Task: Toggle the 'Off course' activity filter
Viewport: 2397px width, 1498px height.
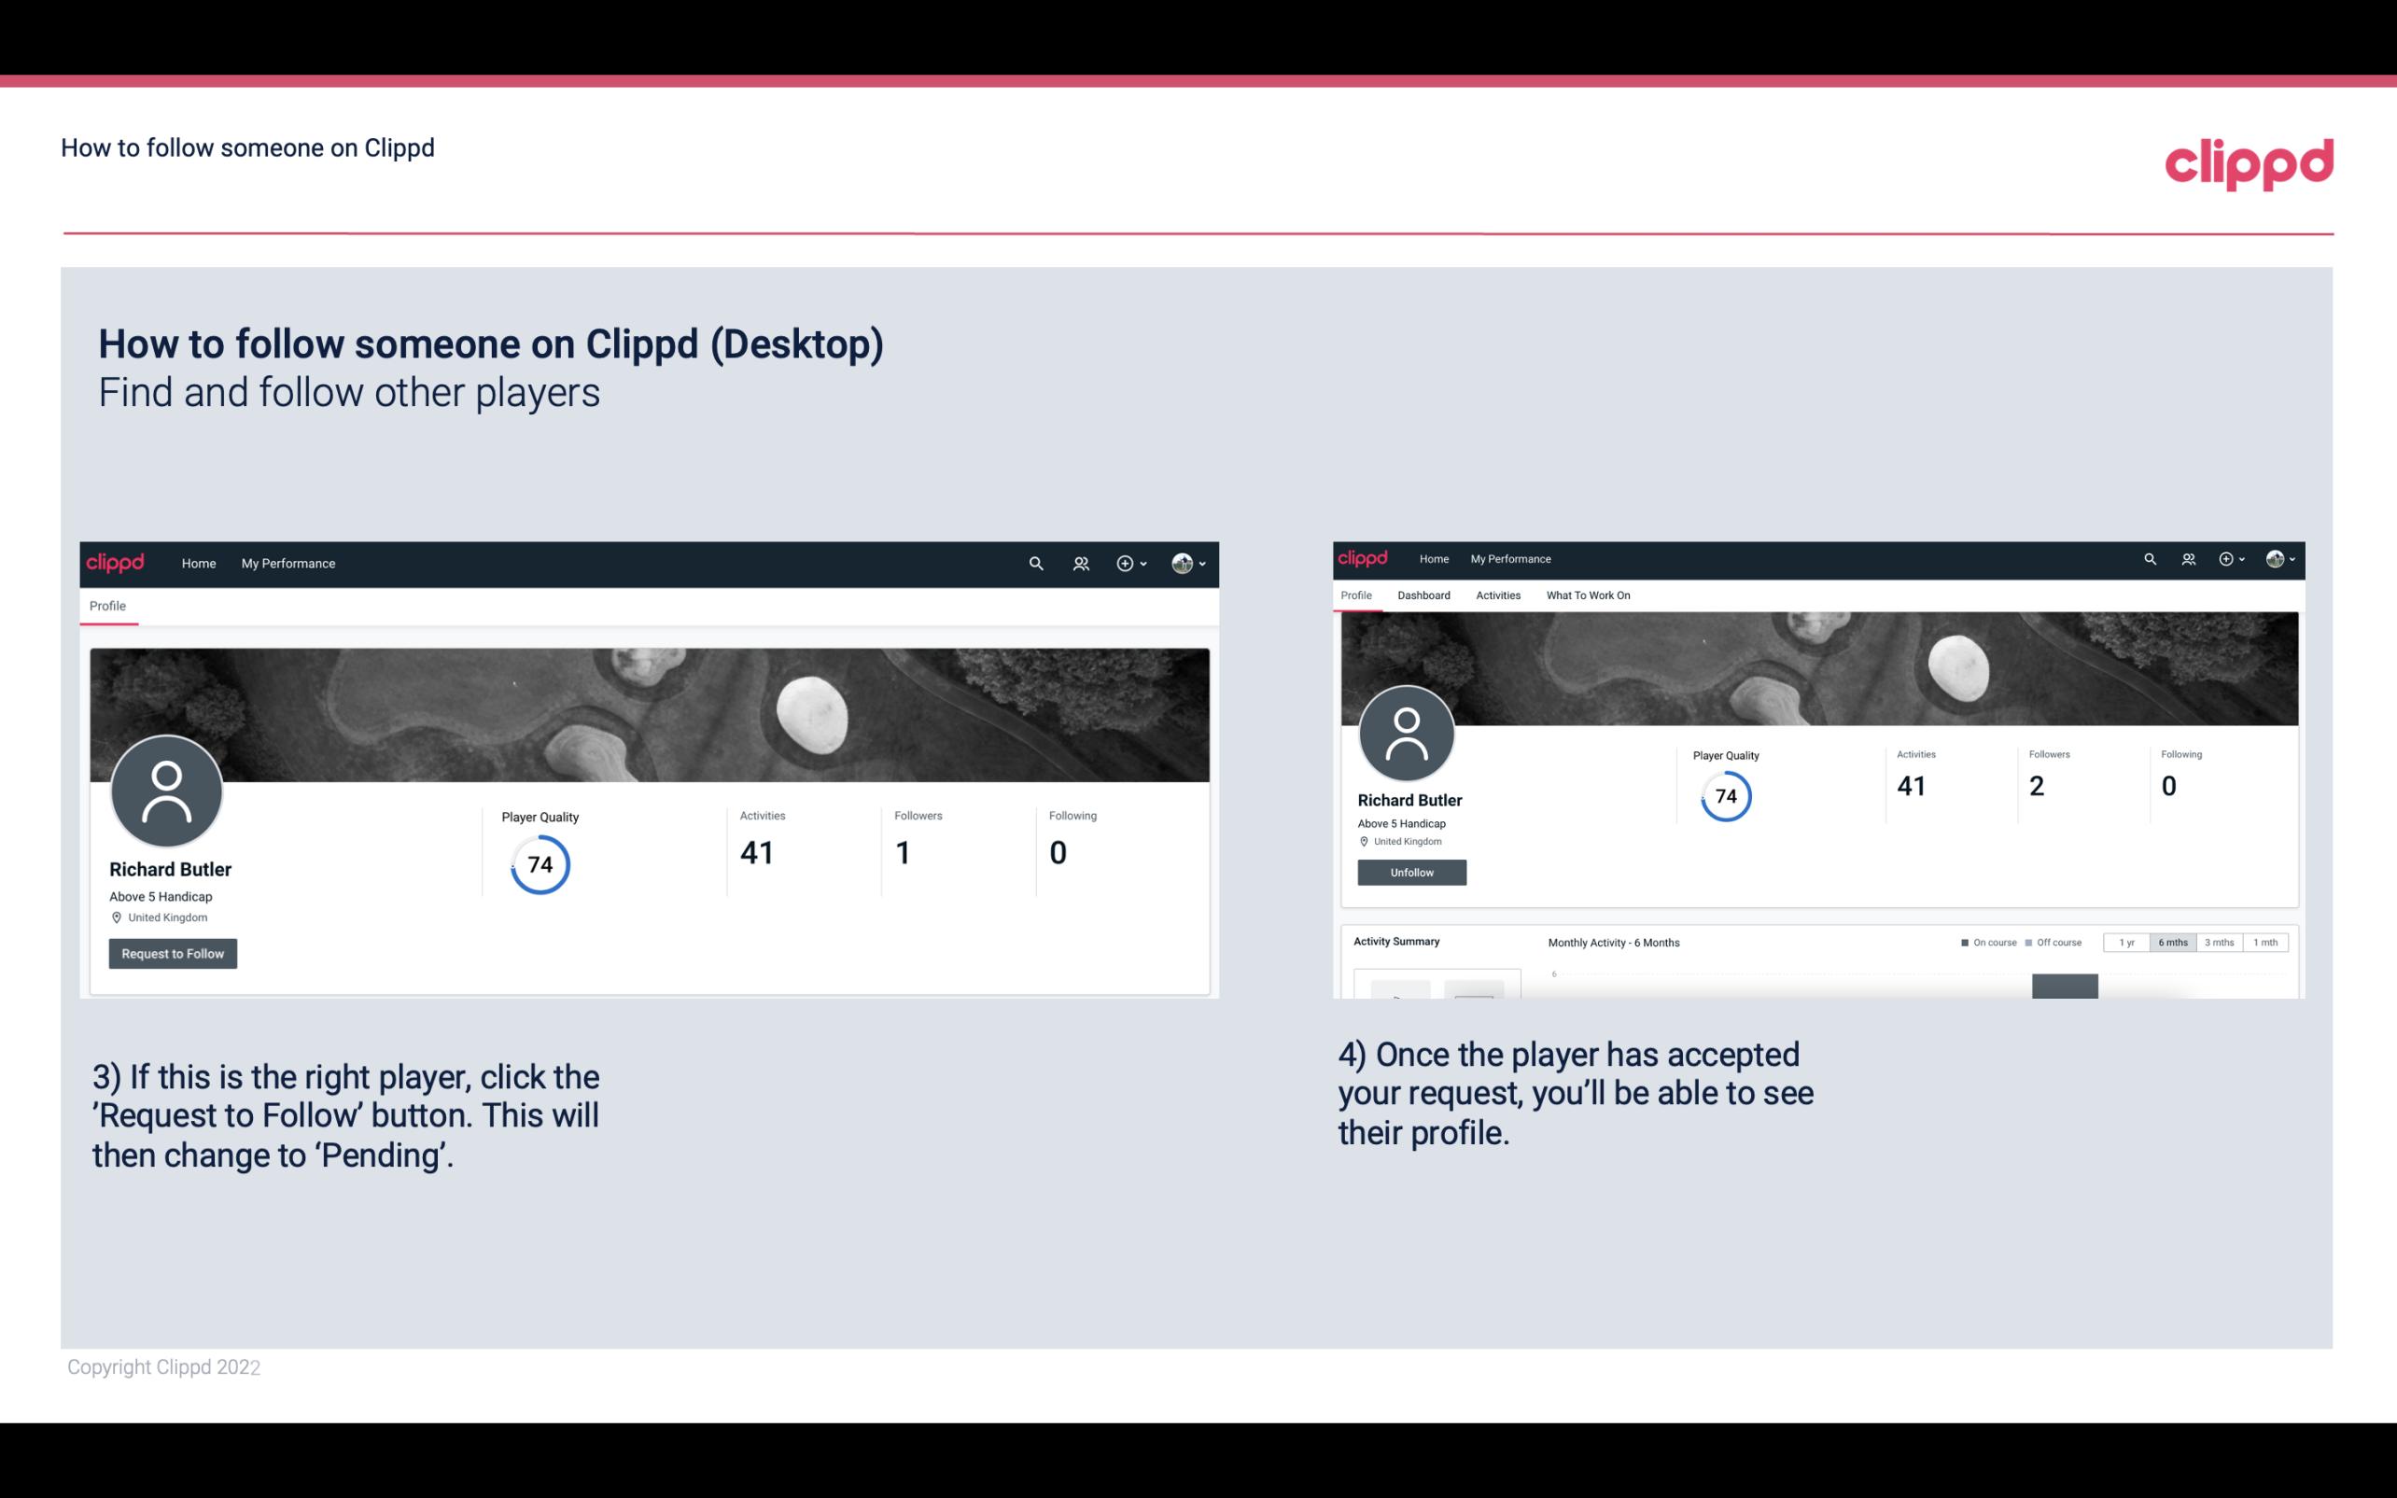Action: coord(2057,943)
